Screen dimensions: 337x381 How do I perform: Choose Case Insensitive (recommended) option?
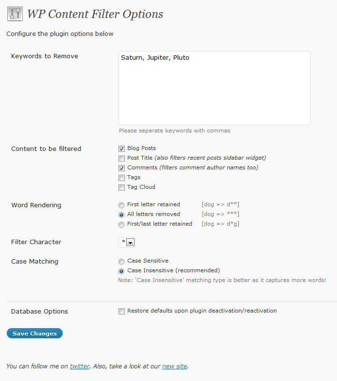[121, 271]
